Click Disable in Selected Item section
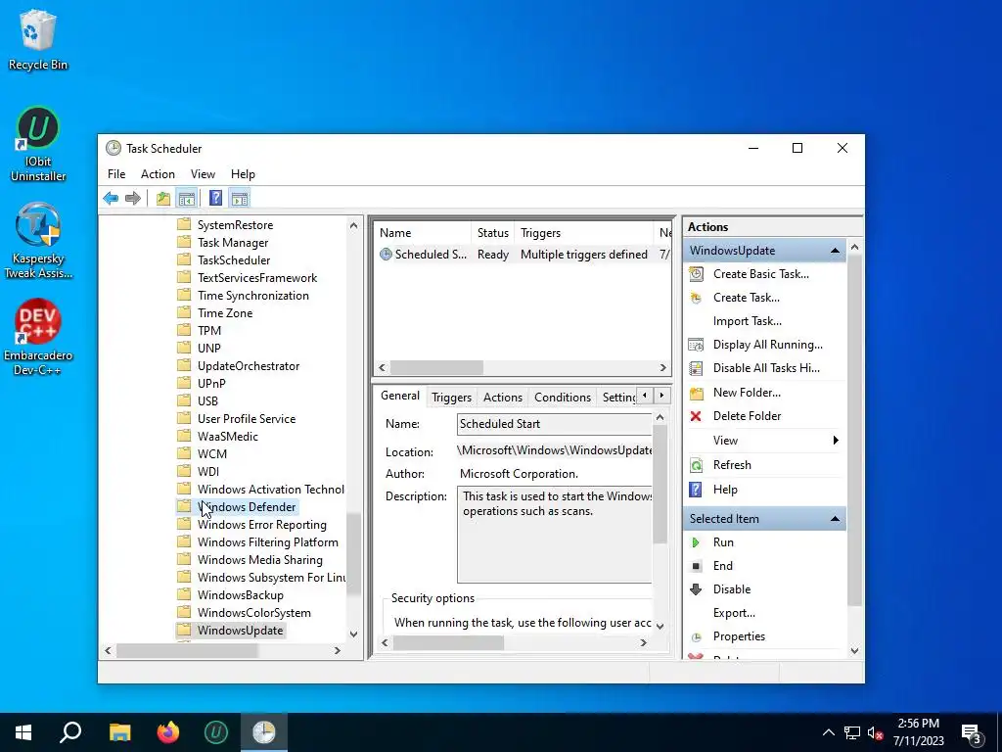Screen dimensions: 1002x752 [732, 588]
